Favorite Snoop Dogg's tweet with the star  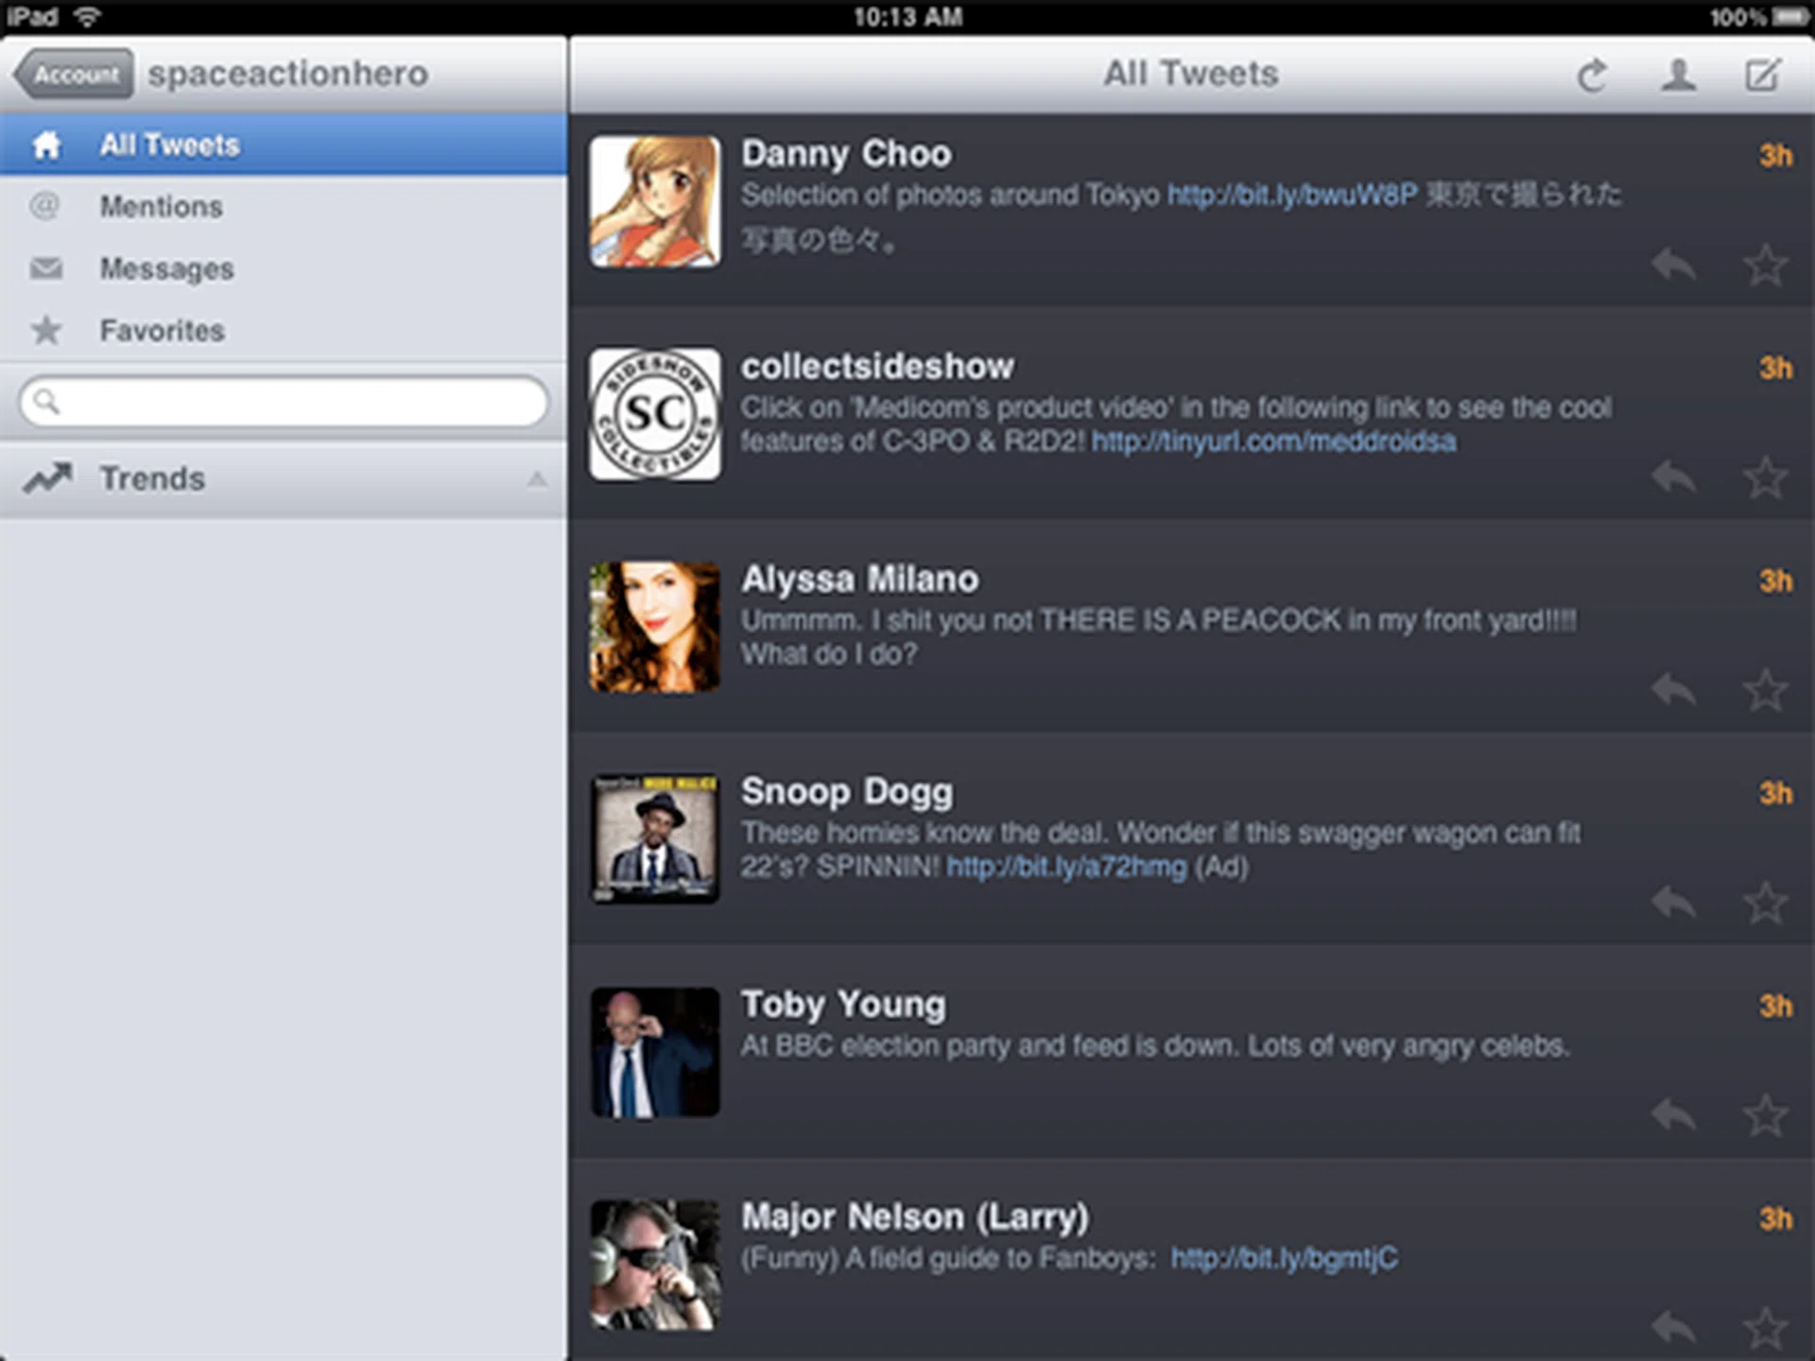pos(1764,903)
